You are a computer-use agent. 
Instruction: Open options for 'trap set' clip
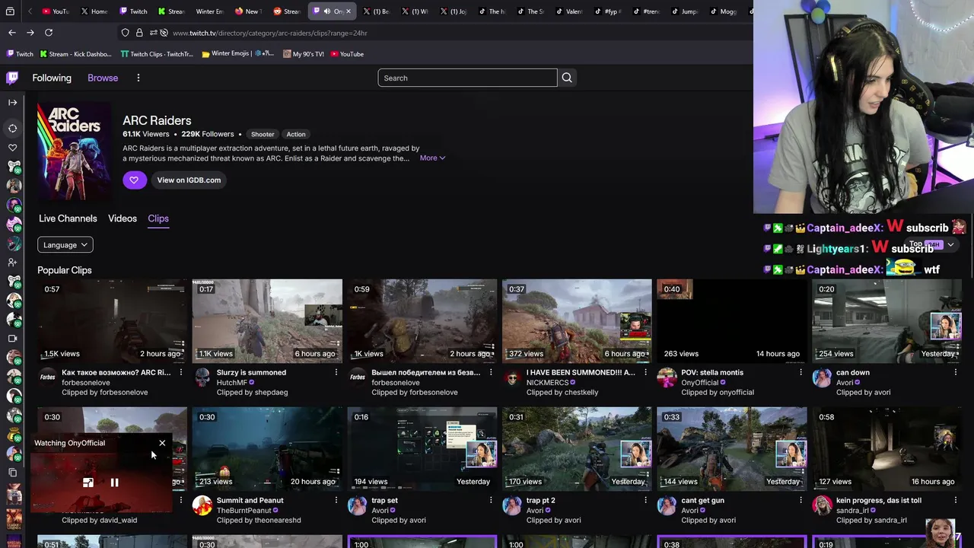coord(491,501)
